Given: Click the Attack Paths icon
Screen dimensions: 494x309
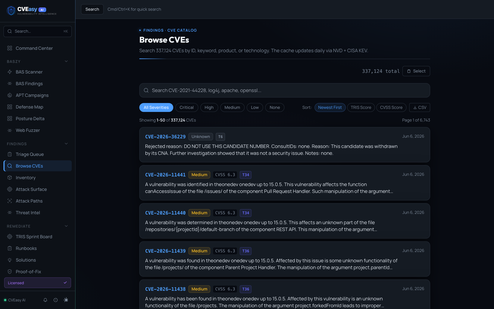Looking at the screenshot, I should [x=10, y=201].
